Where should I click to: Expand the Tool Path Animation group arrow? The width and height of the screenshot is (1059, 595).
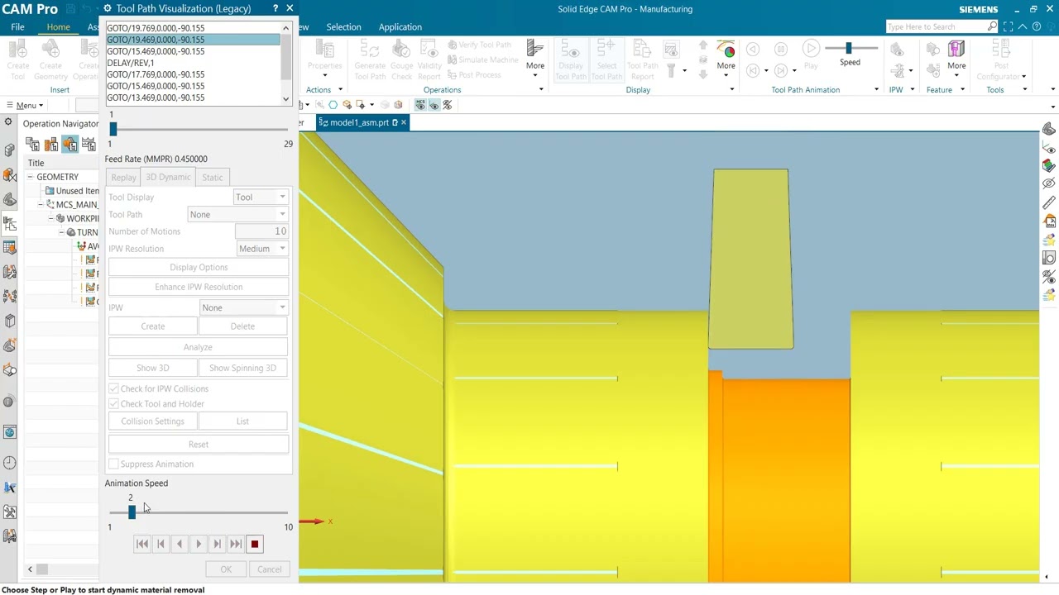[x=876, y=89]
